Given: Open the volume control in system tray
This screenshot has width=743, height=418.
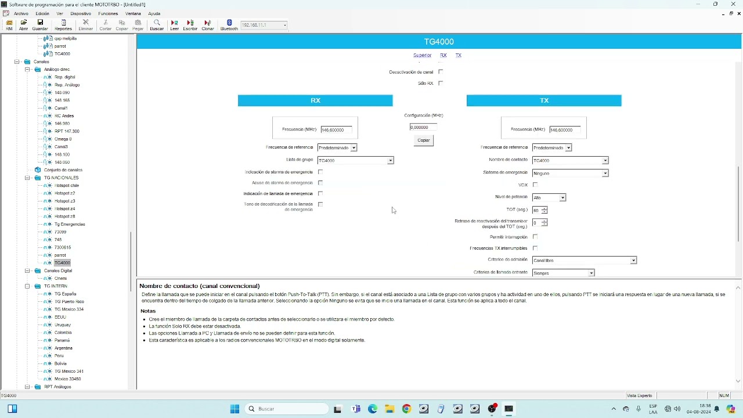Looking at the screenshot, I should point(677,409).
